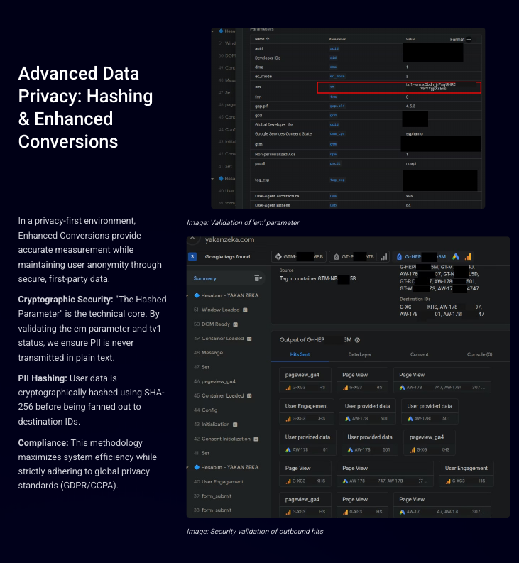Screen dimensions: 519x563
Task: Sort by the Name column header arrow
Action: point(268,39)
